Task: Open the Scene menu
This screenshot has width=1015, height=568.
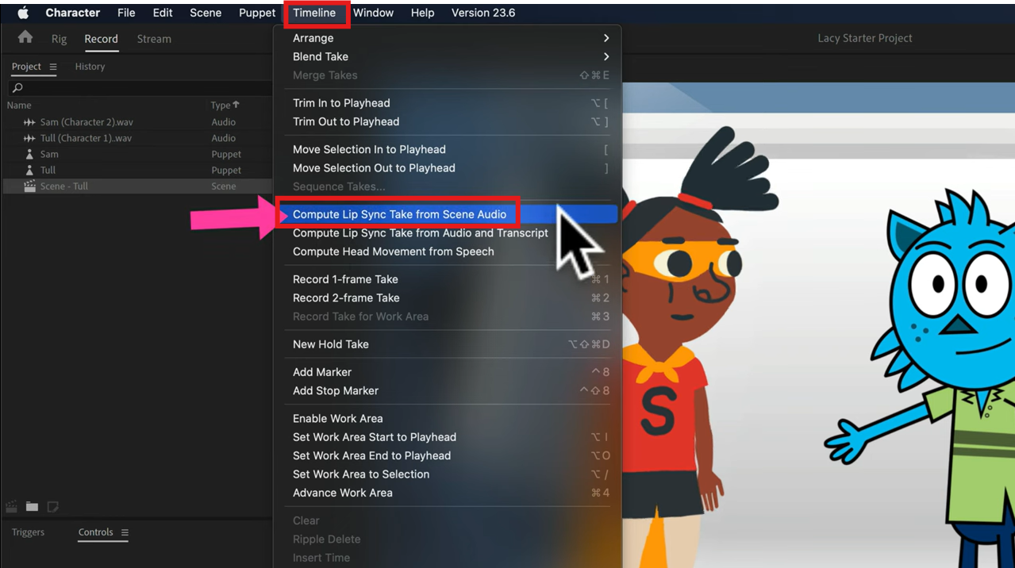Action: click(x=206, y=13)
